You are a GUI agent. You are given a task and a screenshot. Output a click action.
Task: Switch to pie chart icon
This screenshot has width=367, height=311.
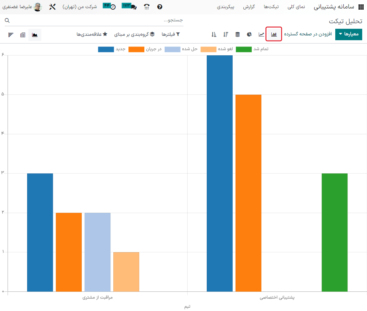coord(249,34)
